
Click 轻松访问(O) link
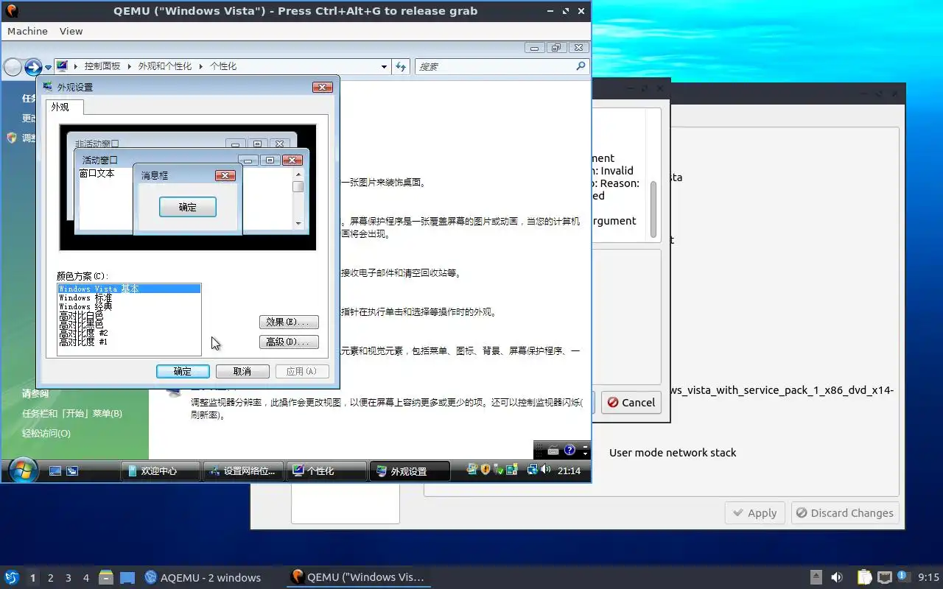[46, 433]
